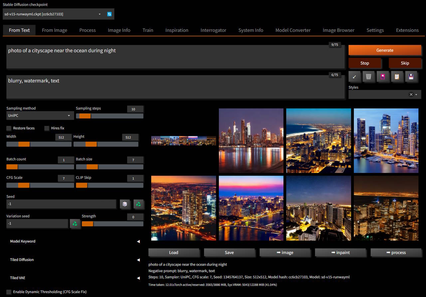
Task: Open the aerial curved coastline thumbnail
Action: (x=319, y=141)
